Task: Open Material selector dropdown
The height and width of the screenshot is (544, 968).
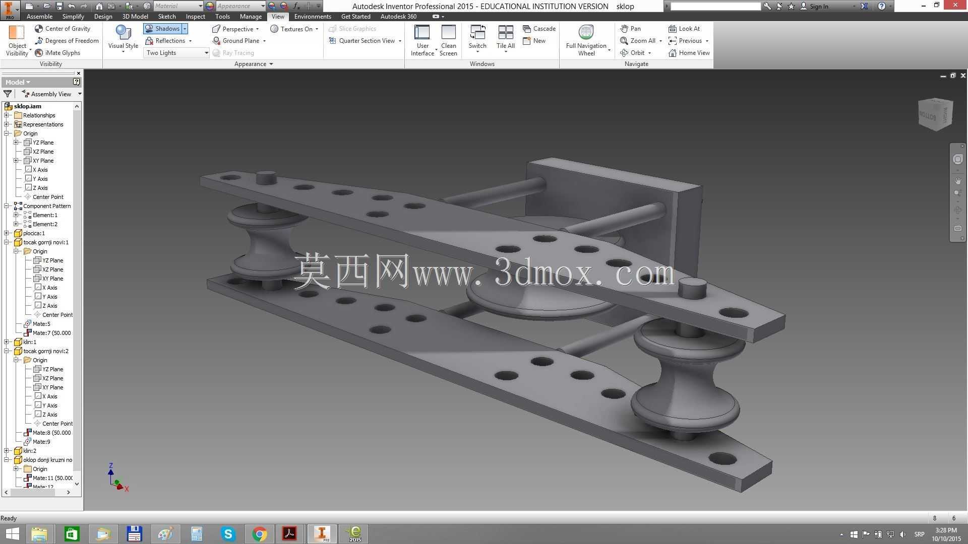Action: (x=178, y=6)
